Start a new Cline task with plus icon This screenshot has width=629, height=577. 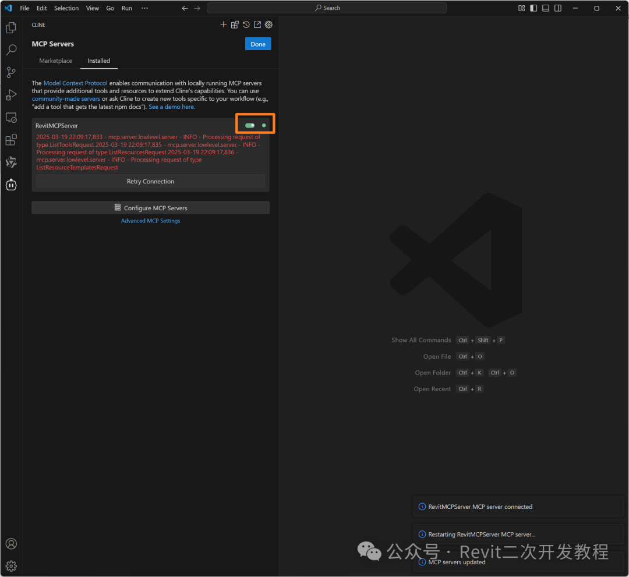point(224,25)
